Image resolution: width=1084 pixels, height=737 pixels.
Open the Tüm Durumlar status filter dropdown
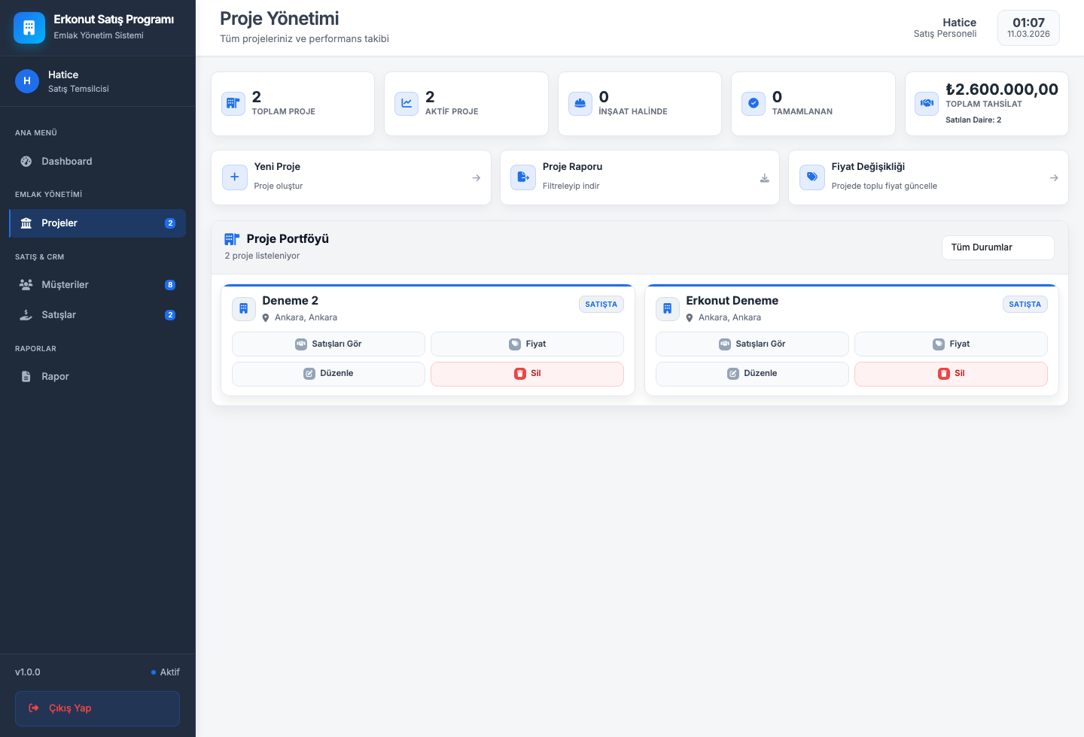(997, 247)
